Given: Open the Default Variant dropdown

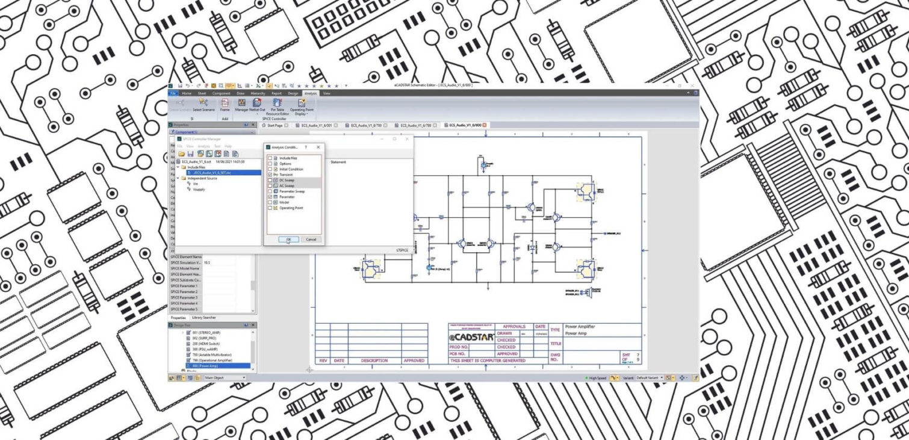Looking at the screenshot, I should [x=662, y=378].
